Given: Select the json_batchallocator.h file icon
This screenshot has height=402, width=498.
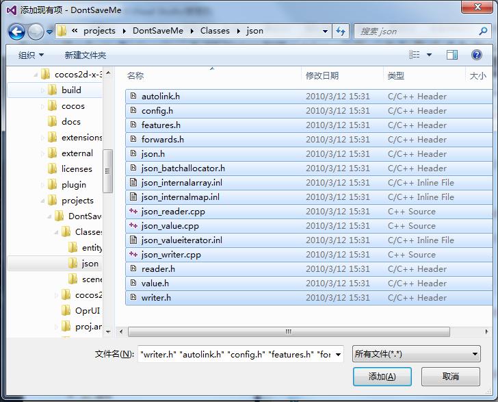Looking at the screenshot, I should 133,168.
